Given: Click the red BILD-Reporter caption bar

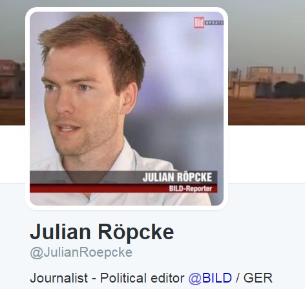Looking at the screenshot, I should (123, 188).
